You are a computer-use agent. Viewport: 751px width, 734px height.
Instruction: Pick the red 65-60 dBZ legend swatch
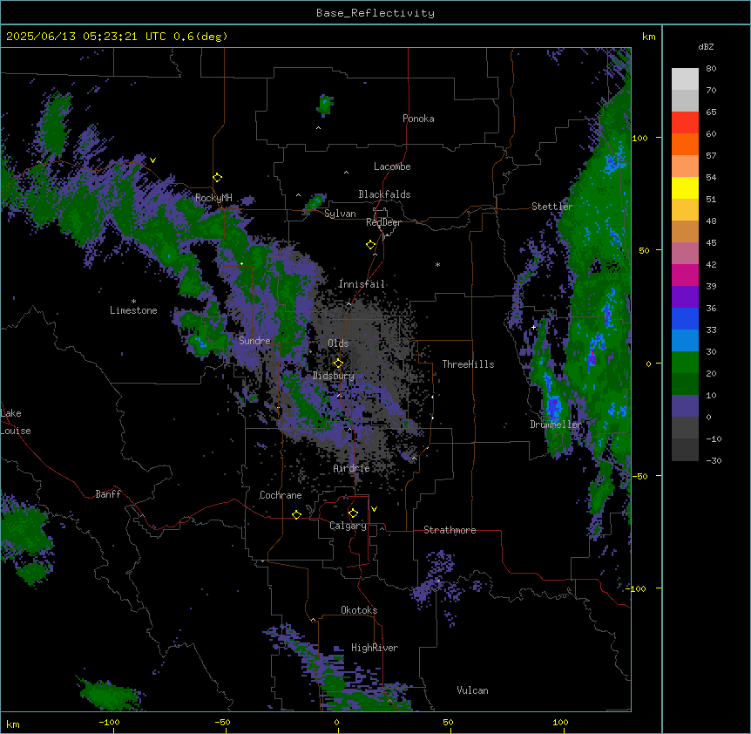pos(685,123)
